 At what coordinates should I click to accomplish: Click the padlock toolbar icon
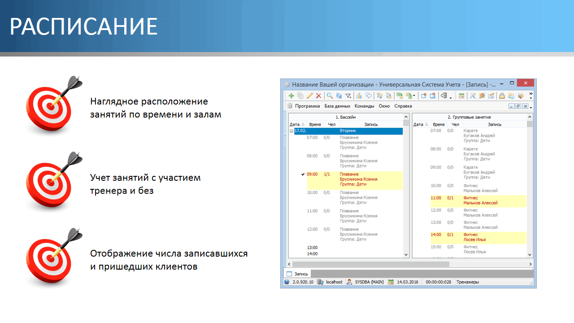click(x=502, y=96)
